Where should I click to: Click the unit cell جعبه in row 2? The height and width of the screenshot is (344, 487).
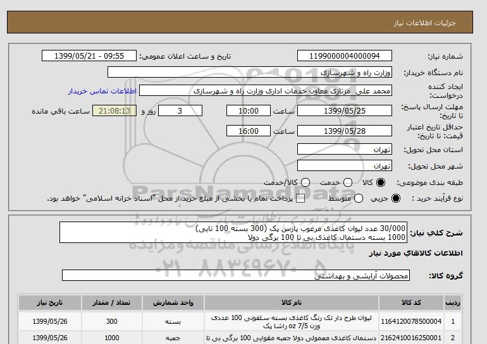173,338
